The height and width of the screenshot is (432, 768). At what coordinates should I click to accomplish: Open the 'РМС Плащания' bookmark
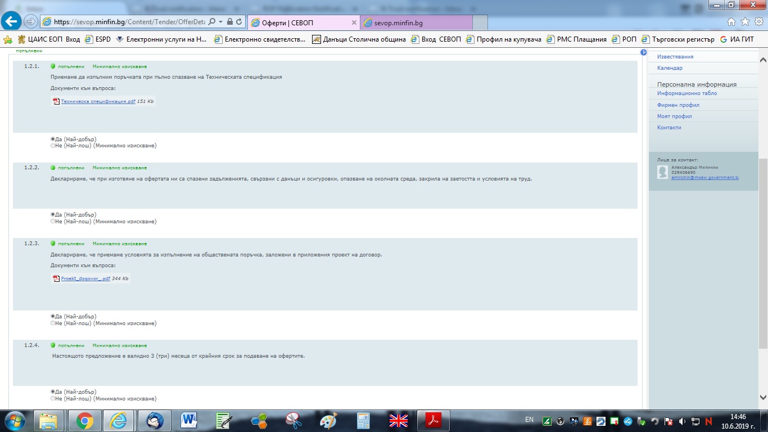click(x=576, y=39)
